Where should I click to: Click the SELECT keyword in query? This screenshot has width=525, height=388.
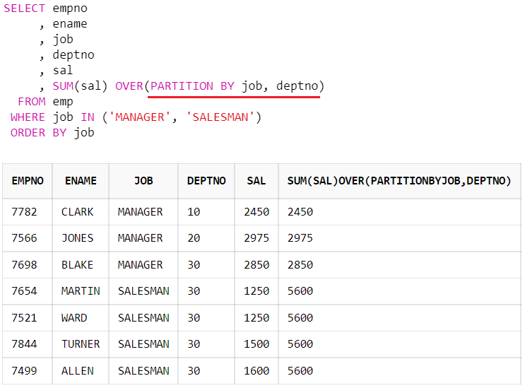click(x=24, y=8)
